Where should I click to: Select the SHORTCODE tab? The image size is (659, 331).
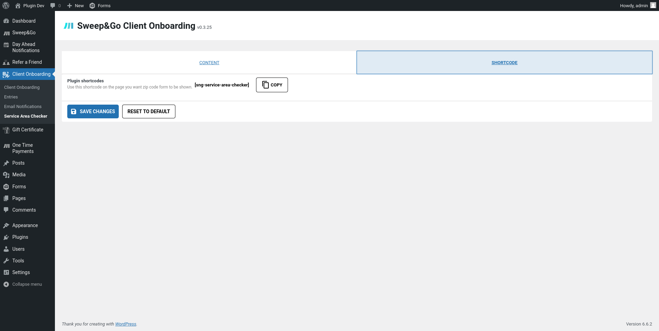click(x=504, y=63)
